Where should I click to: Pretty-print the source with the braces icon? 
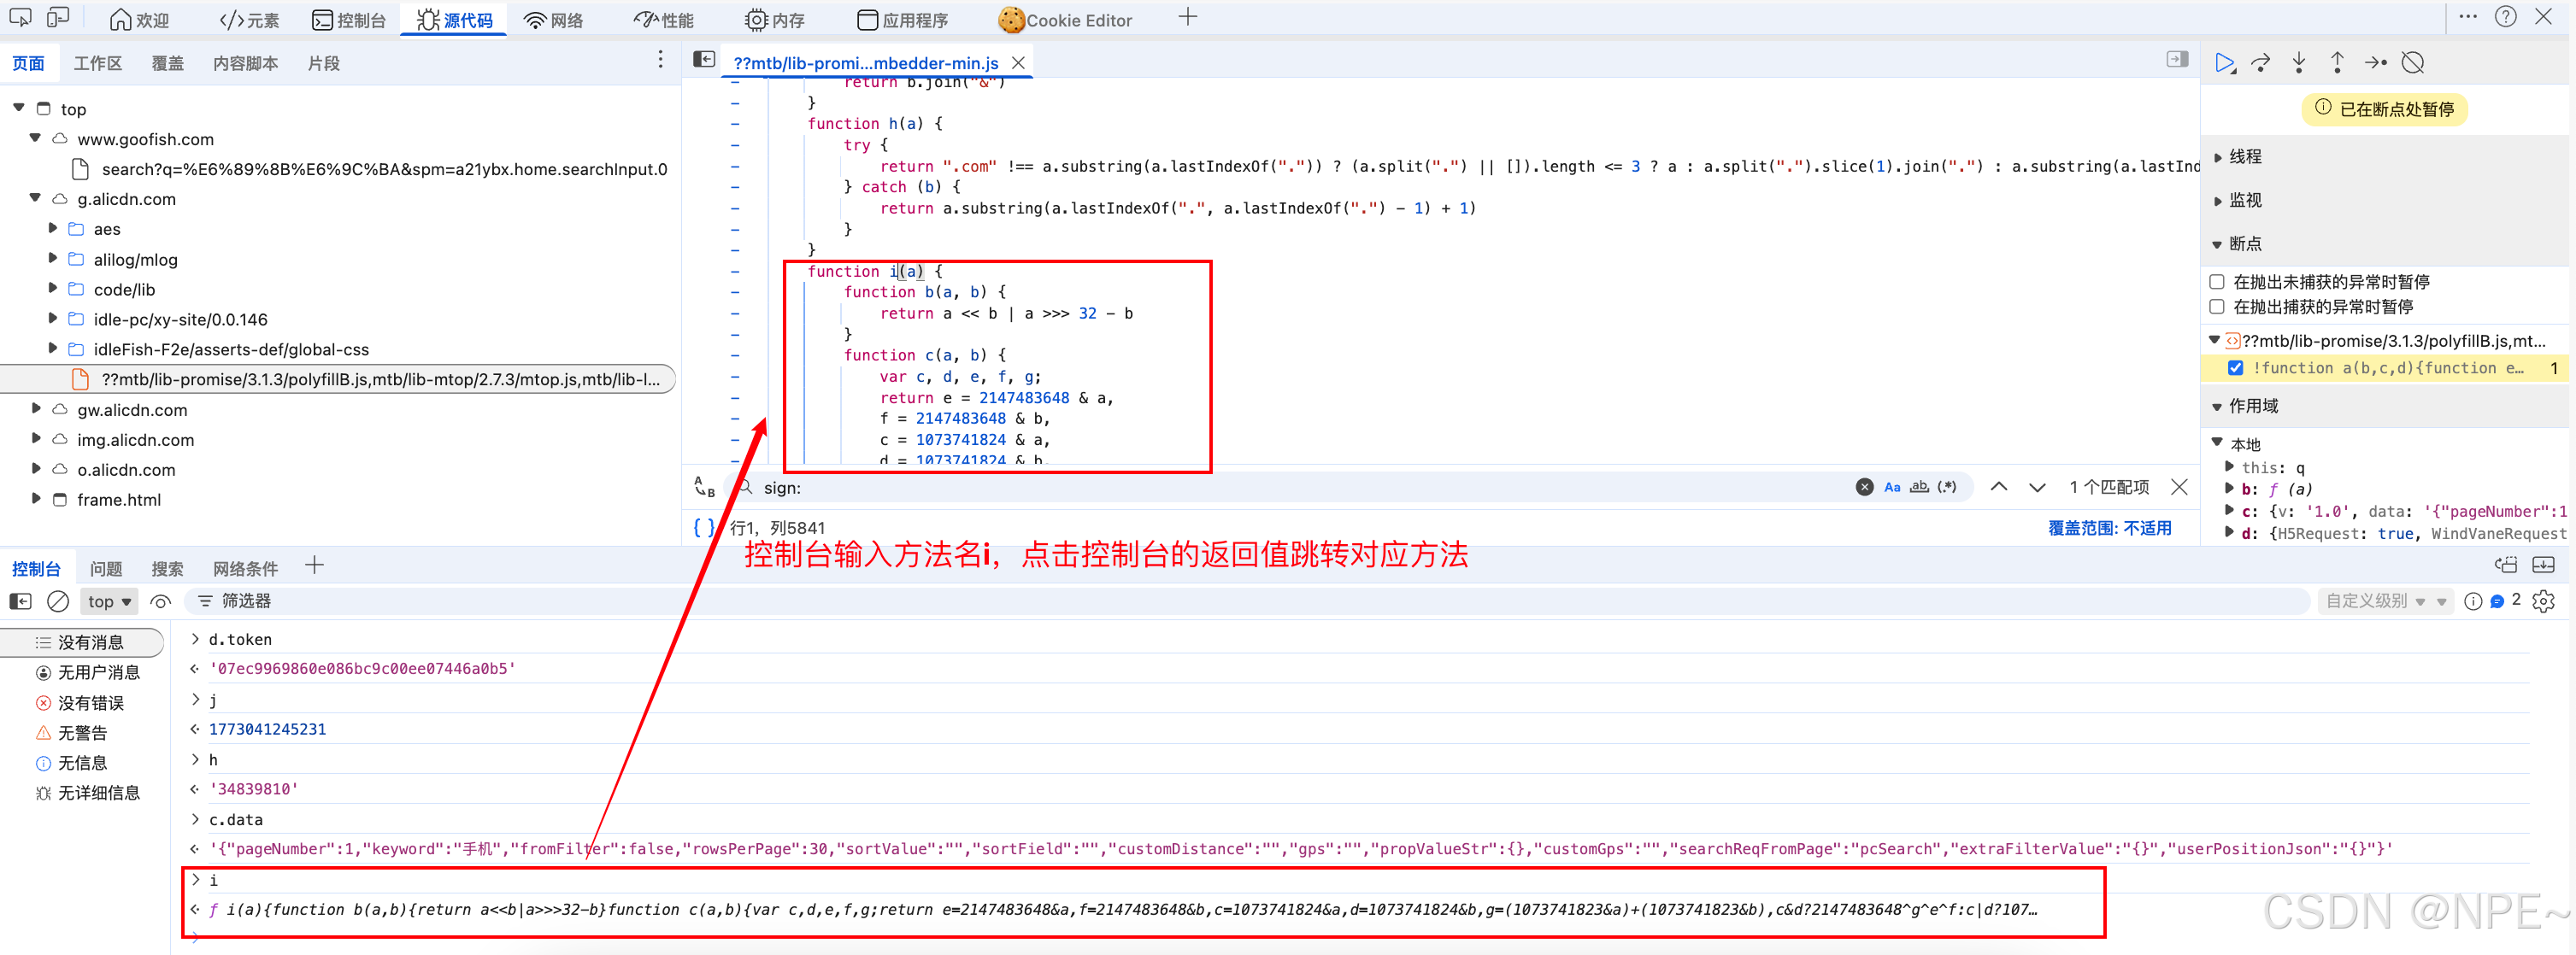(x=703, y=527)
